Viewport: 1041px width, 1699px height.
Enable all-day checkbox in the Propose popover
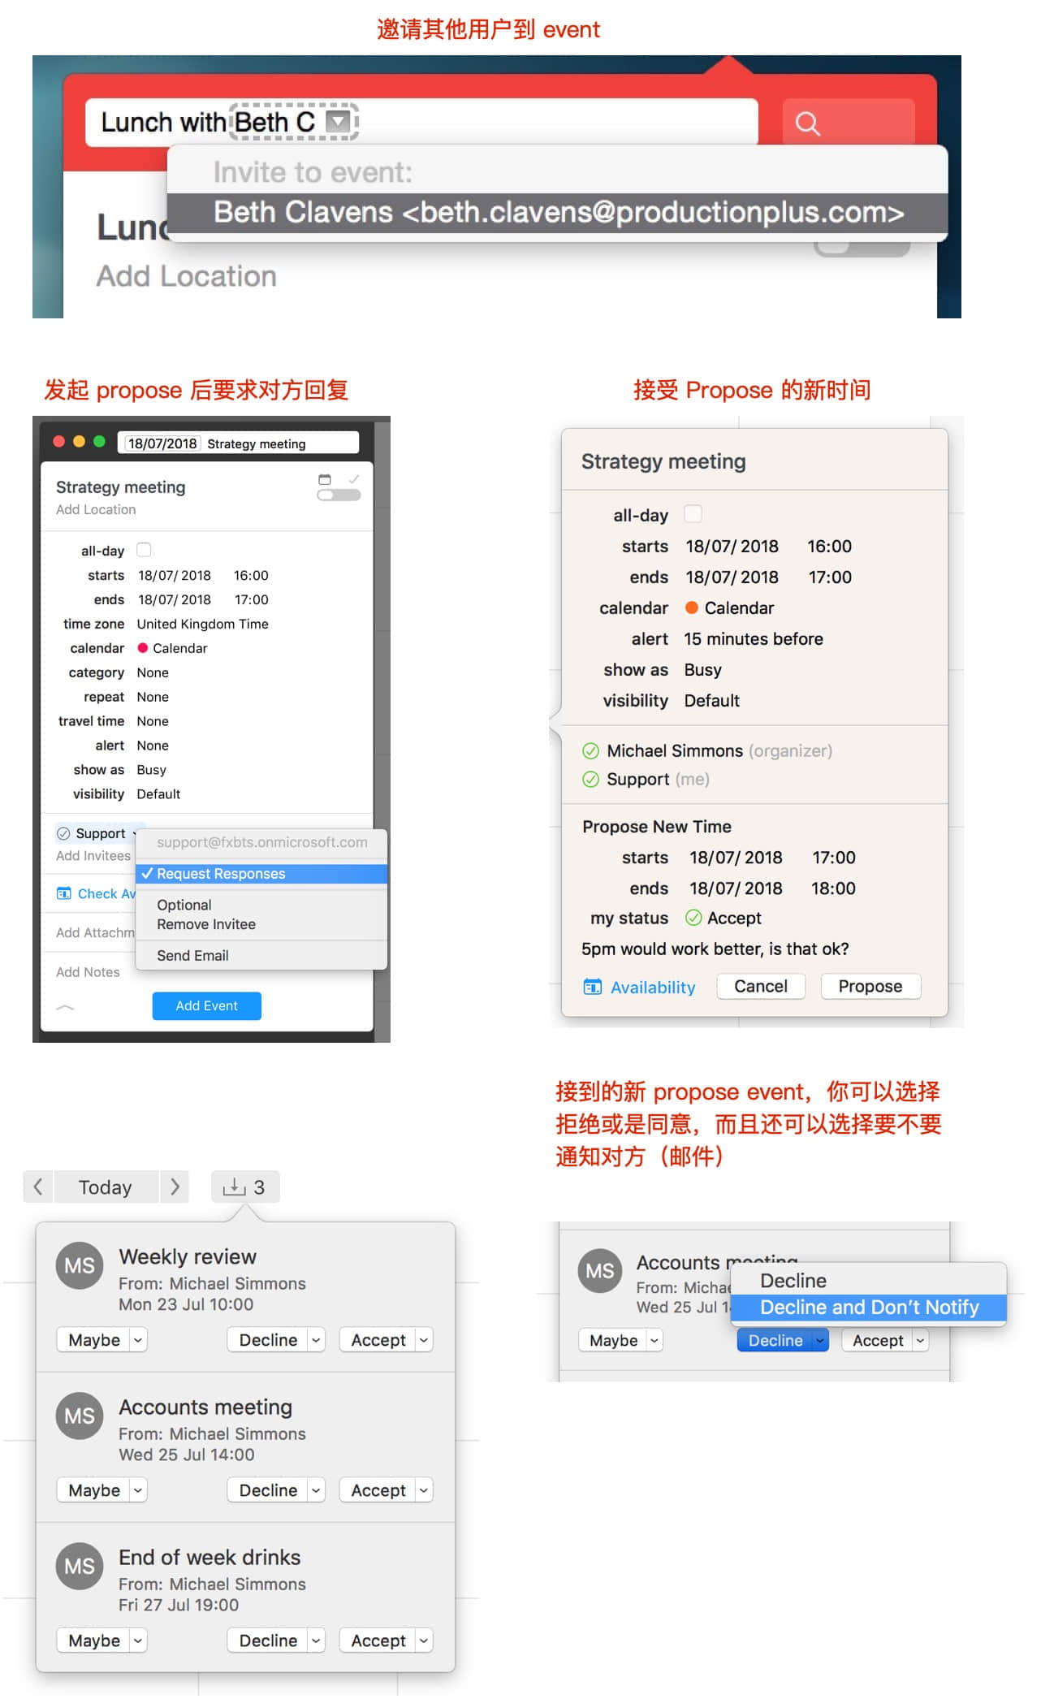click(x=693, y=514)
